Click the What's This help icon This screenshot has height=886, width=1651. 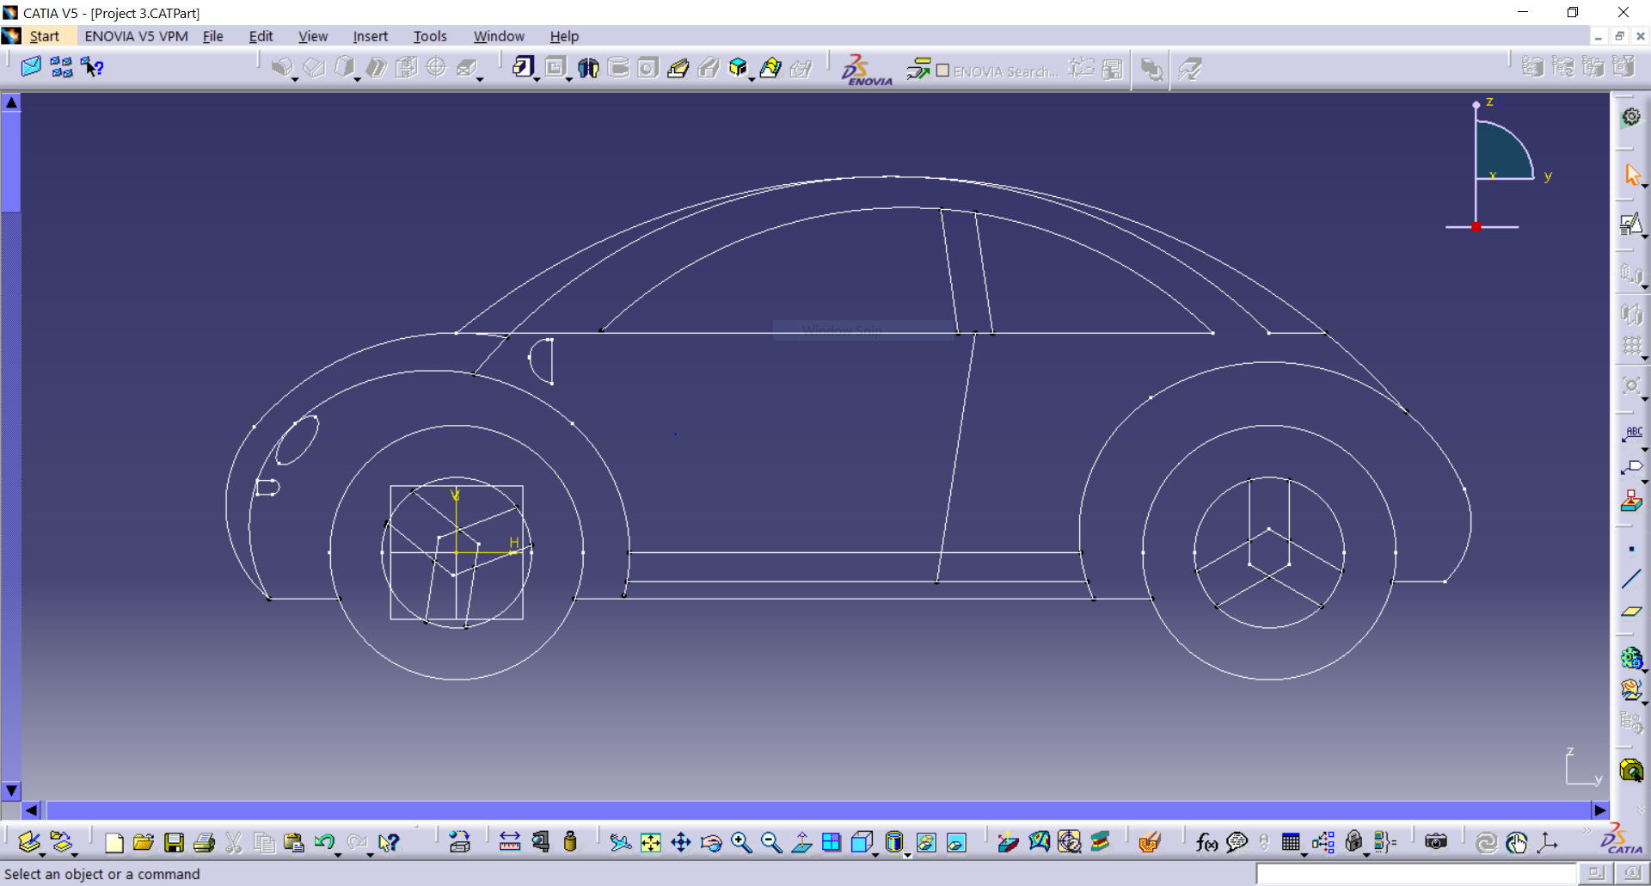[x=389, y=842]
